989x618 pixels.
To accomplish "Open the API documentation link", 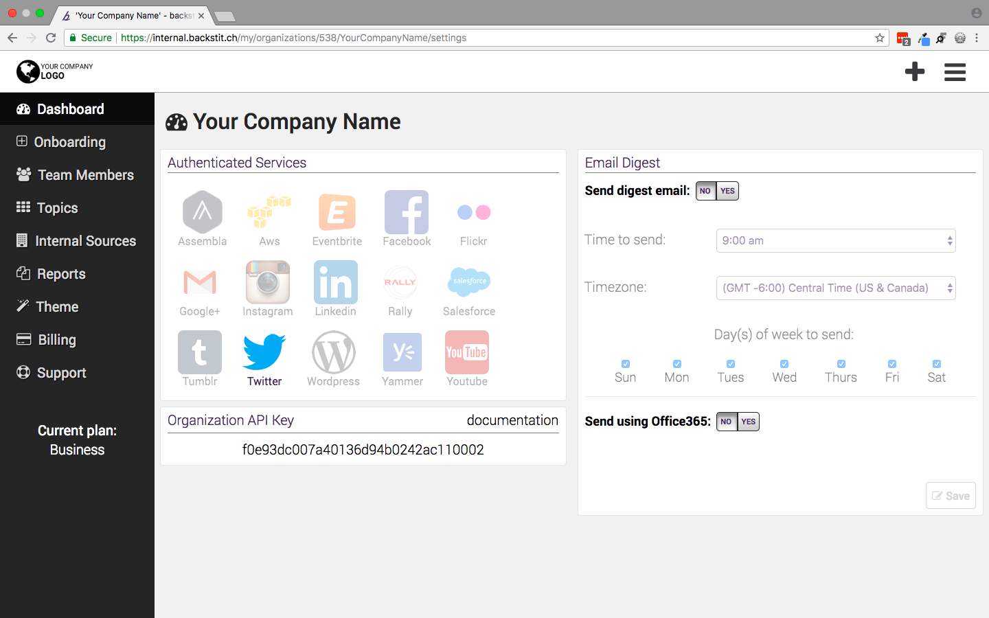I will click(x=512, y=420).
